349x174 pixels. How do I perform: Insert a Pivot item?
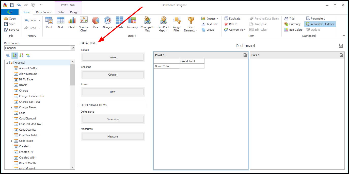click(49, 23)
